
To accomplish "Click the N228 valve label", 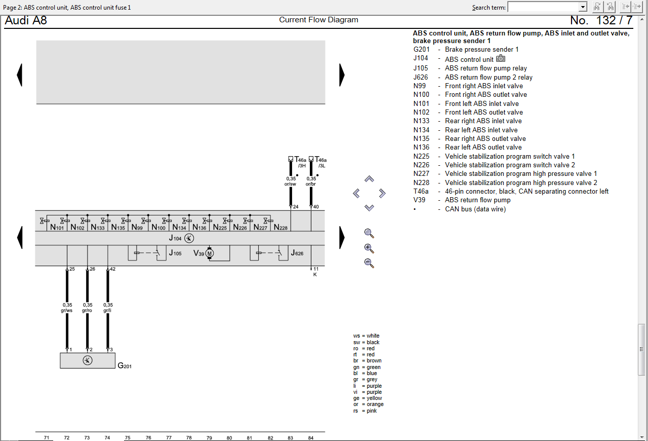I will [x=280, y=228].
